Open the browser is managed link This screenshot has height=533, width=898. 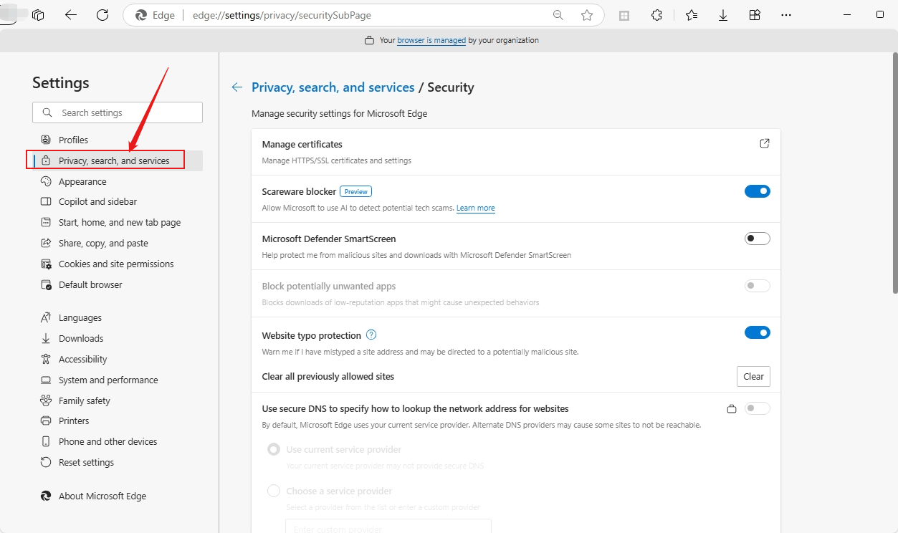pyautogui.click(x=431, y=41)
